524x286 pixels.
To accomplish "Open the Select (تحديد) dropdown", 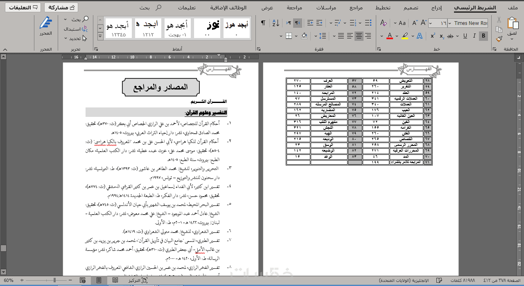I will (x=76, y=38).
